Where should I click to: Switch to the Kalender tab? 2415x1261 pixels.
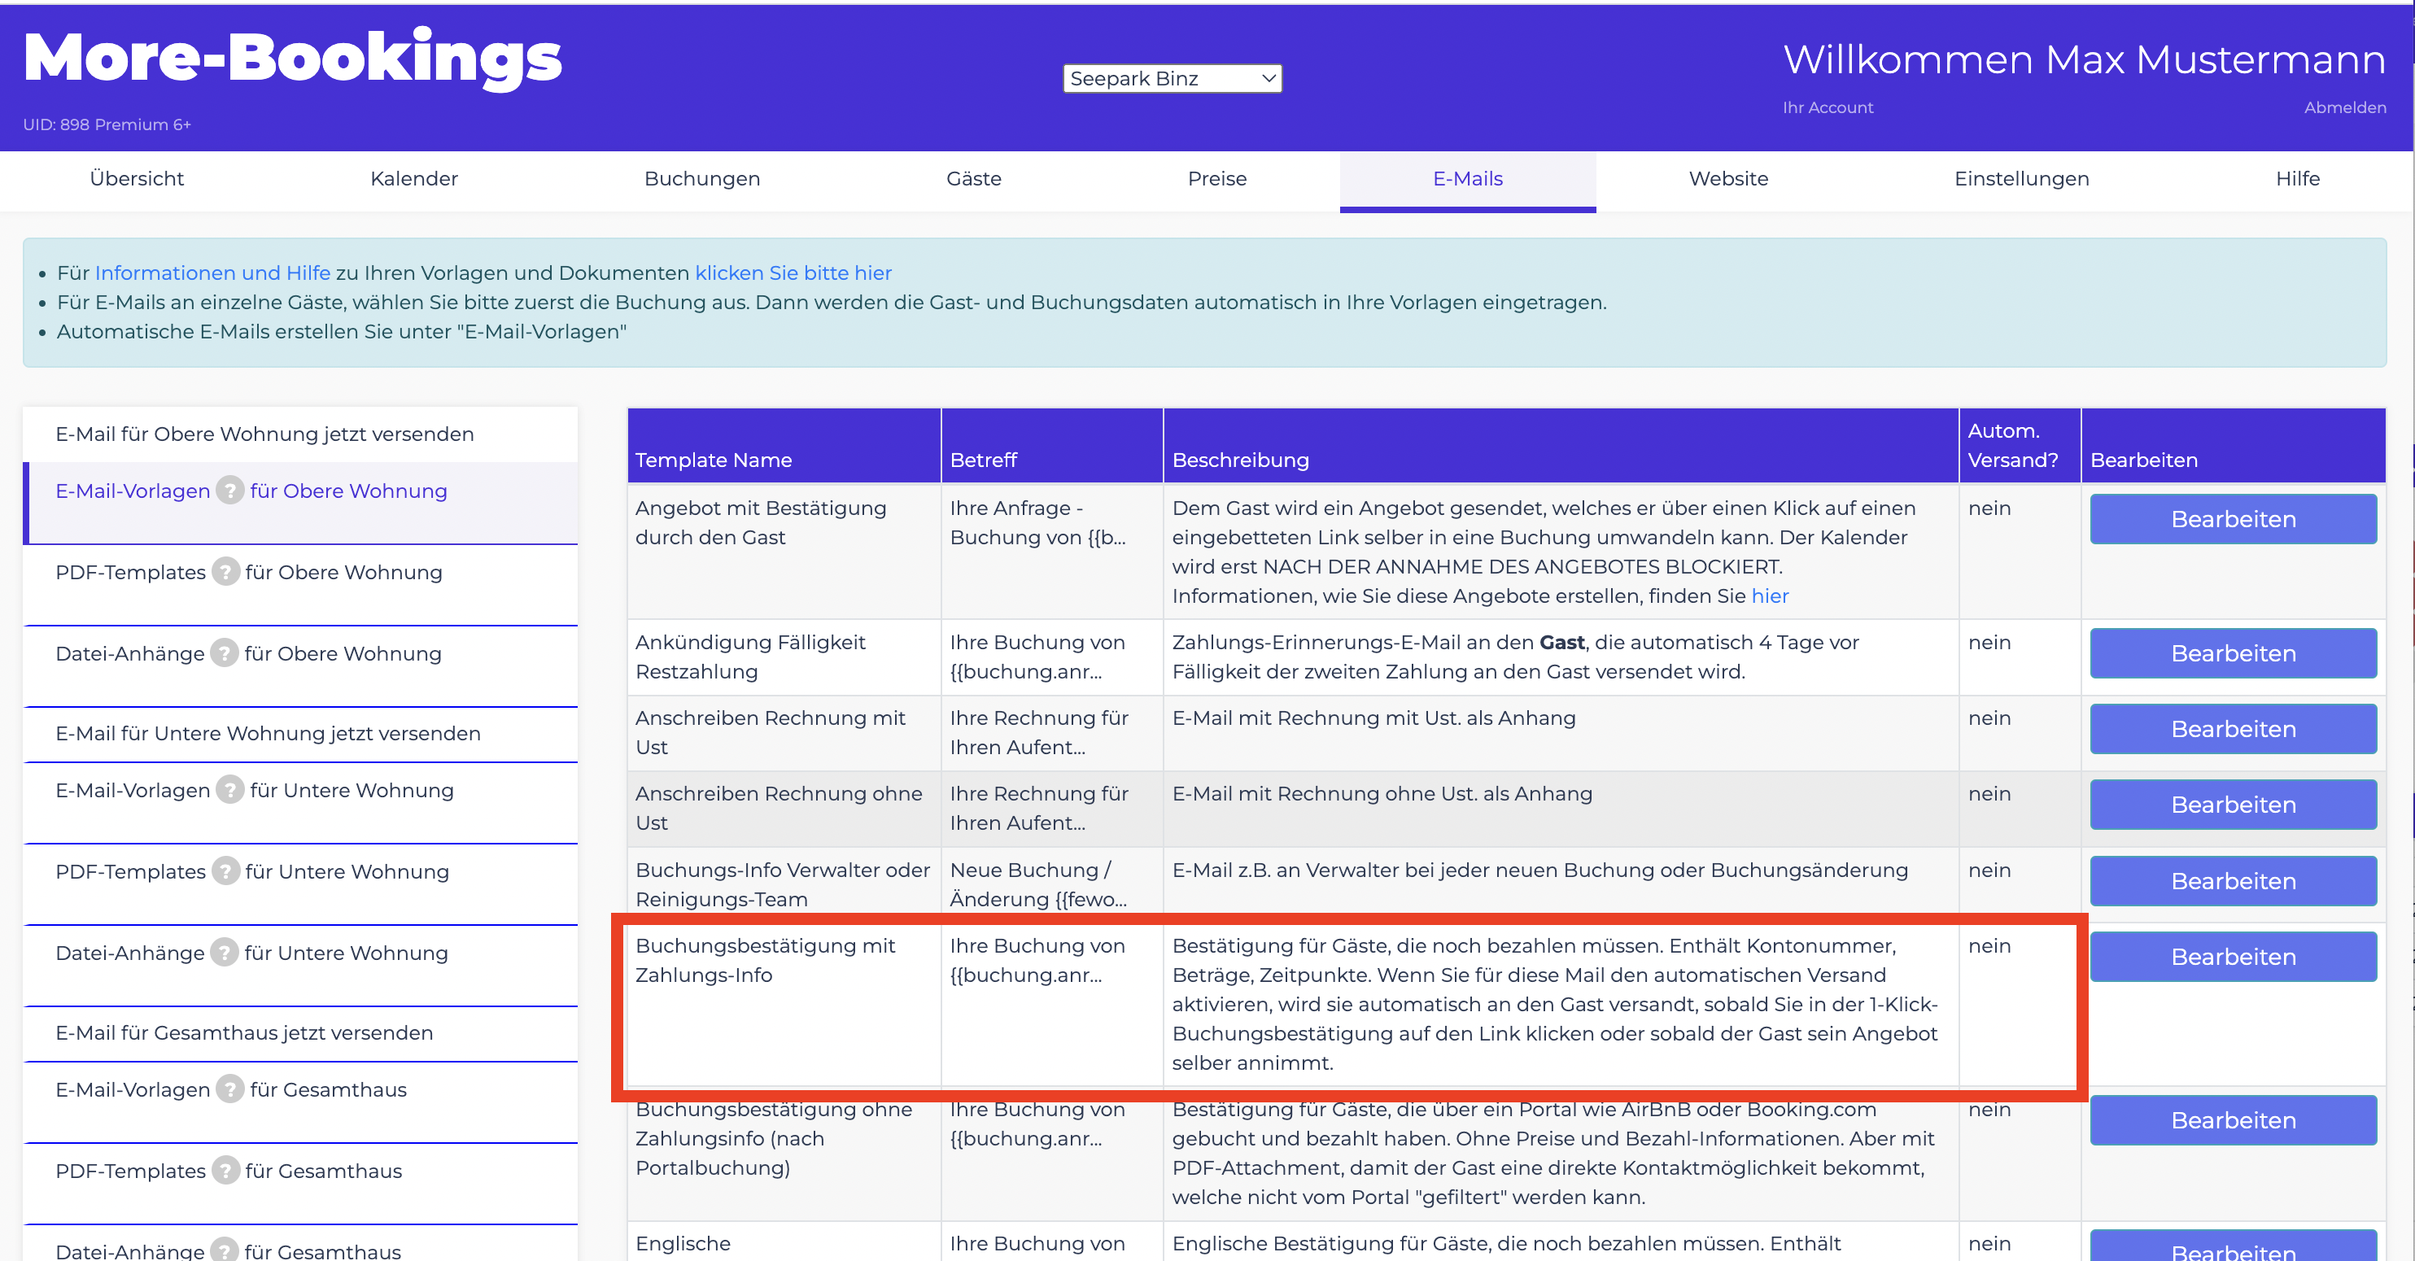point(413,179)
